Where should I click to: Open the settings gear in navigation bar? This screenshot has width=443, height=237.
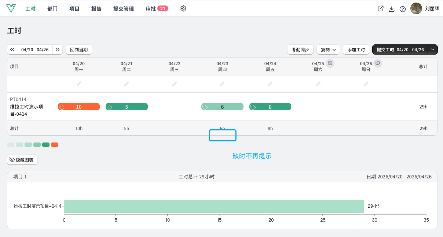pos(183,8)
